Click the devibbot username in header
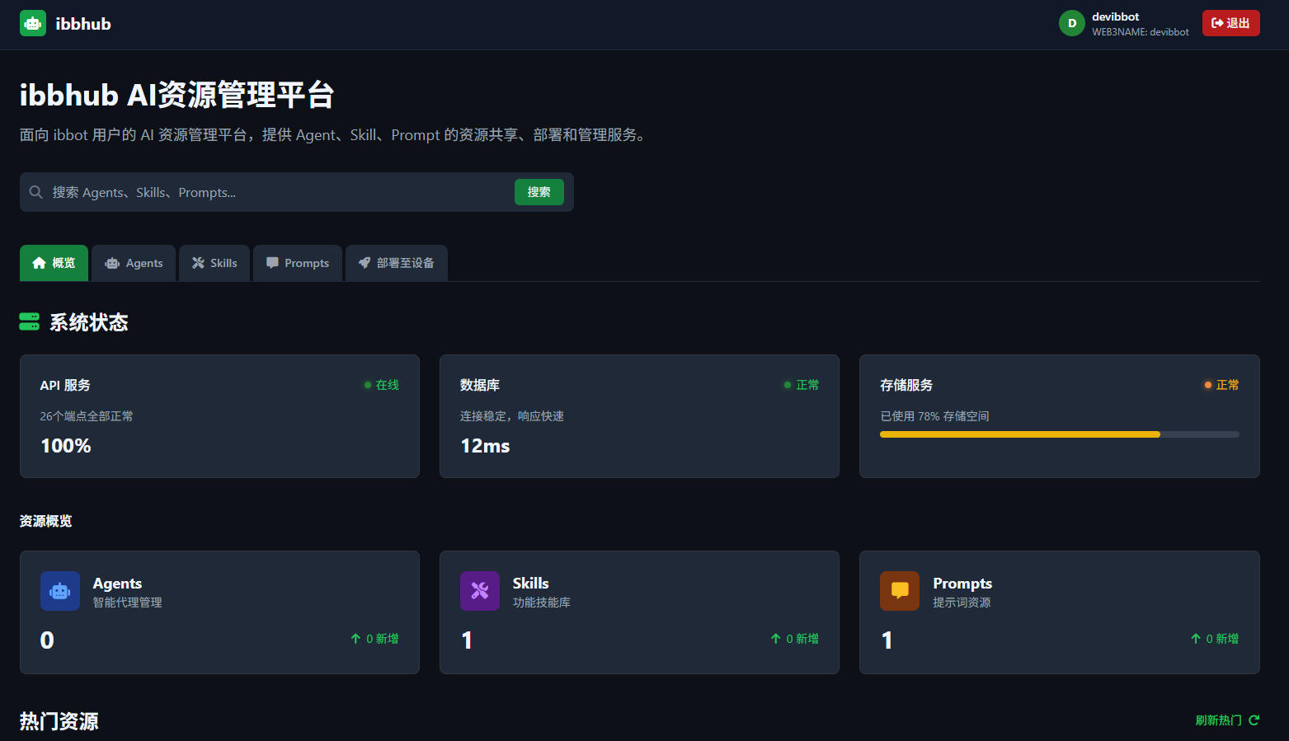The width and height of the screenshot is (1289, 741). 1116,16
